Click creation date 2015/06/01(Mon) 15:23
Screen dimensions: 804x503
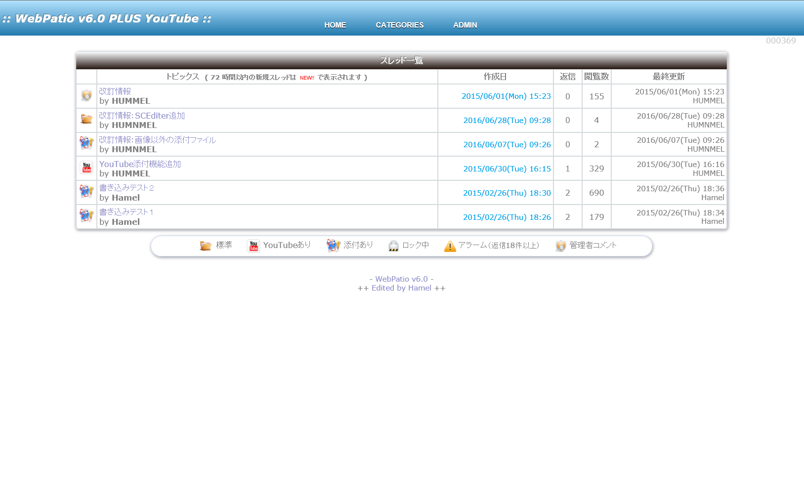point(506,96)
